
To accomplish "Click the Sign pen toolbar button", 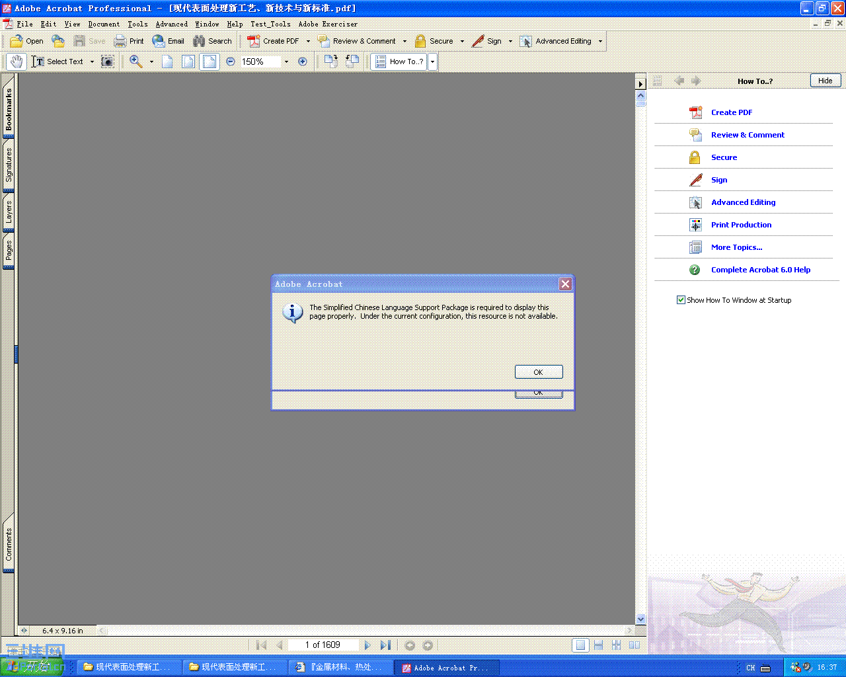I will coord(487,41).
